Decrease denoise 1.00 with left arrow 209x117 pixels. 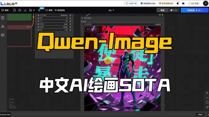(38, 30)
